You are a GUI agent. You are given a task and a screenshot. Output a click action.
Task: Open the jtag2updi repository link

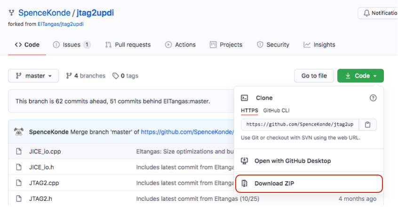[x=95, y=13]
